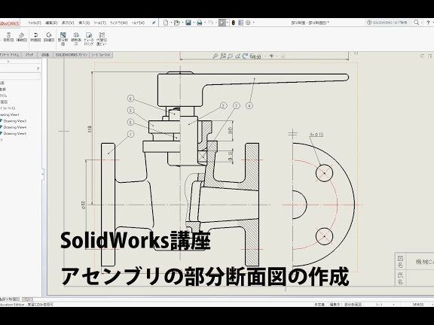Open the New document dropdown arrow
This screenshot has height=325, width=434.
171,23
